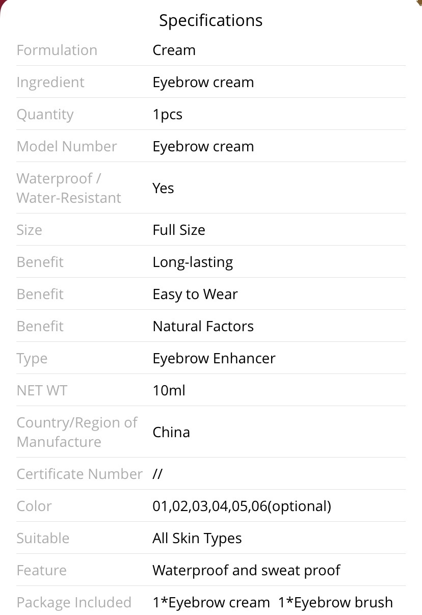Tap the All Skin Types value
Image resolution: width=422 pixels, height=615 pixels.
tap(197, 538)
